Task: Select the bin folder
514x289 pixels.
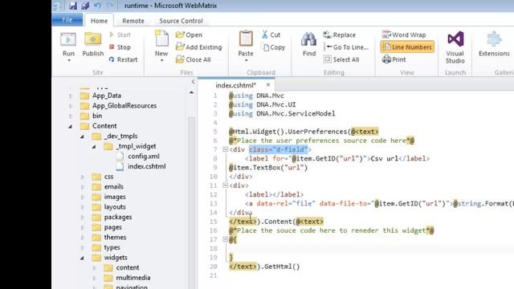Action: [x=97, y=116]
